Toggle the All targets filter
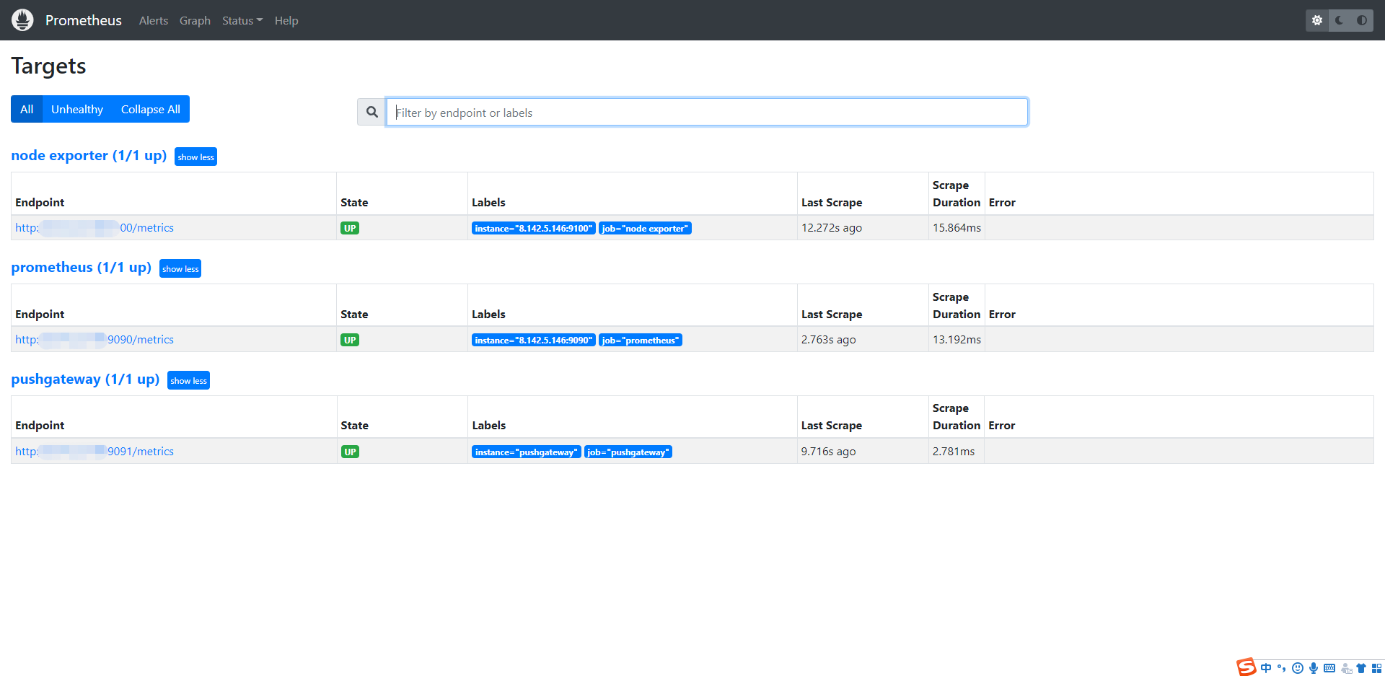The image size is (1385, 676). [x=27, y=109]
